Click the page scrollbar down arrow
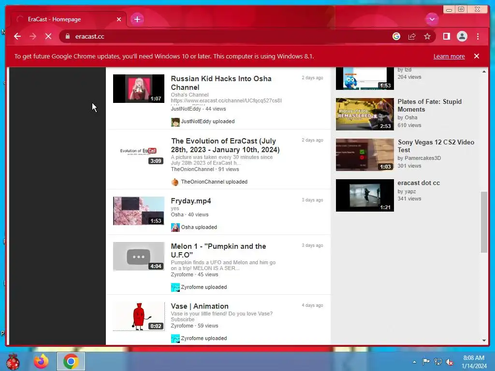The width and height of the screenshot is (495, 371). pyautogui.click(x=484, y=341)
